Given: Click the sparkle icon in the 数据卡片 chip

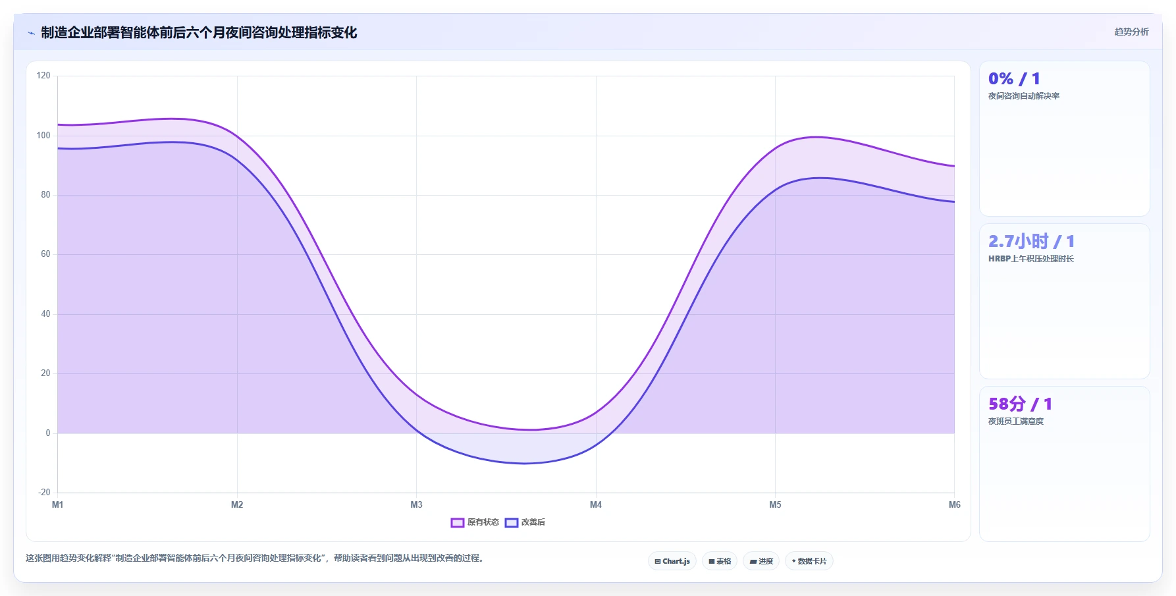Looking at the screenshot, I should click(x=793, y=562).
